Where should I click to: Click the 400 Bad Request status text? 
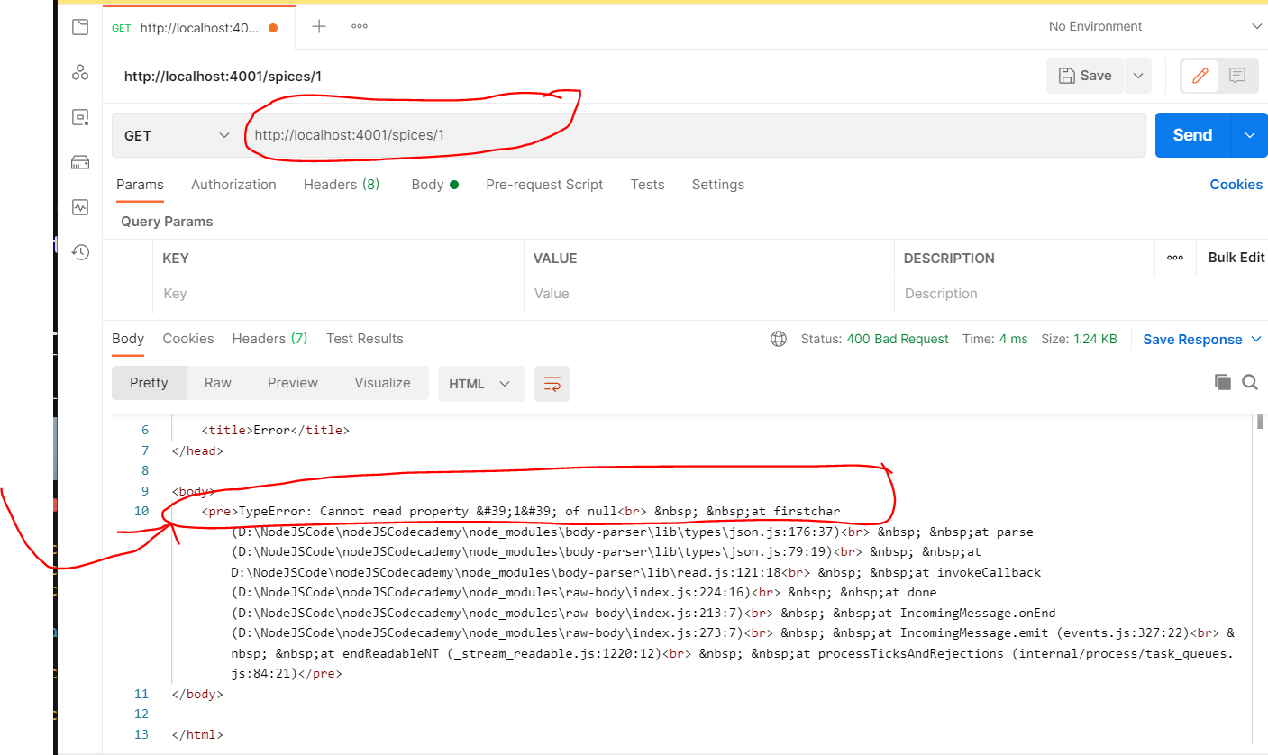click(898, 340)
